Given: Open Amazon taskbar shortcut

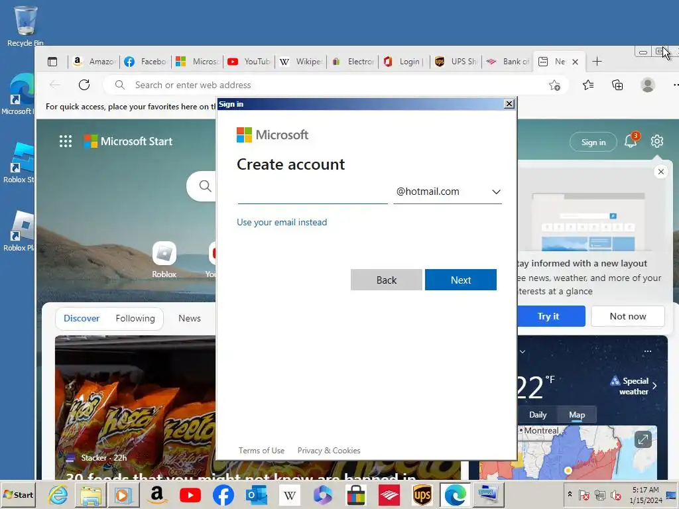Looking at the screenshot, I should 157,495.
